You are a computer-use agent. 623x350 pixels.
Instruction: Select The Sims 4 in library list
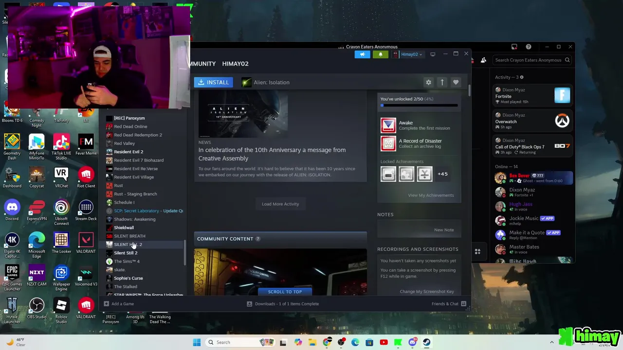point(127,261)
